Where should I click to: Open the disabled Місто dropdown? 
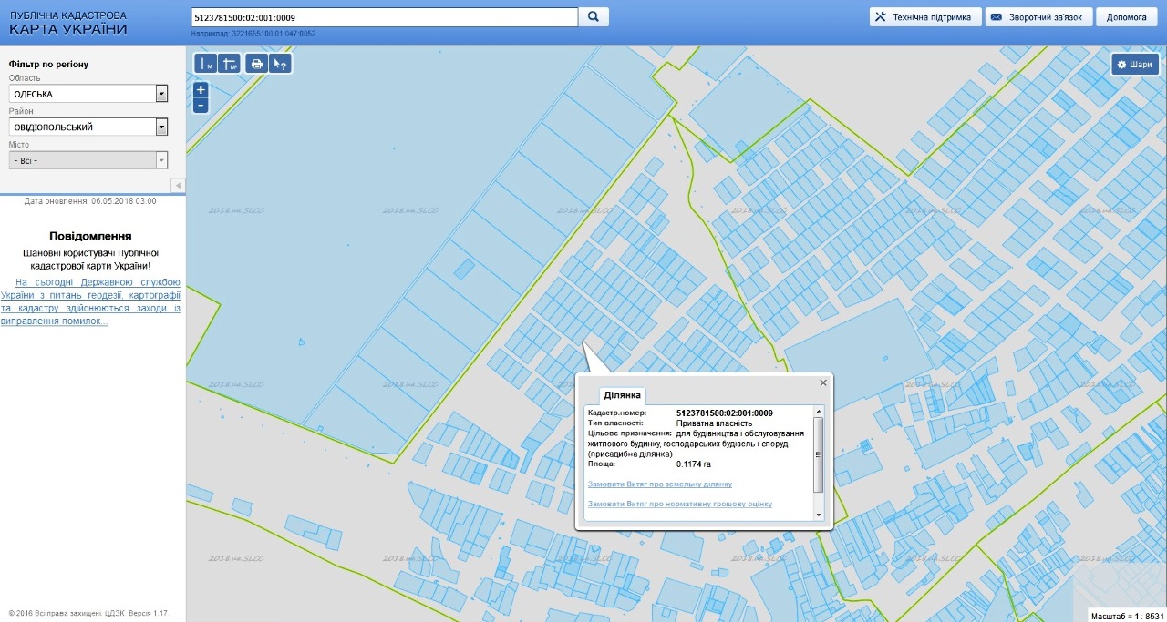[x=88, y=160]
